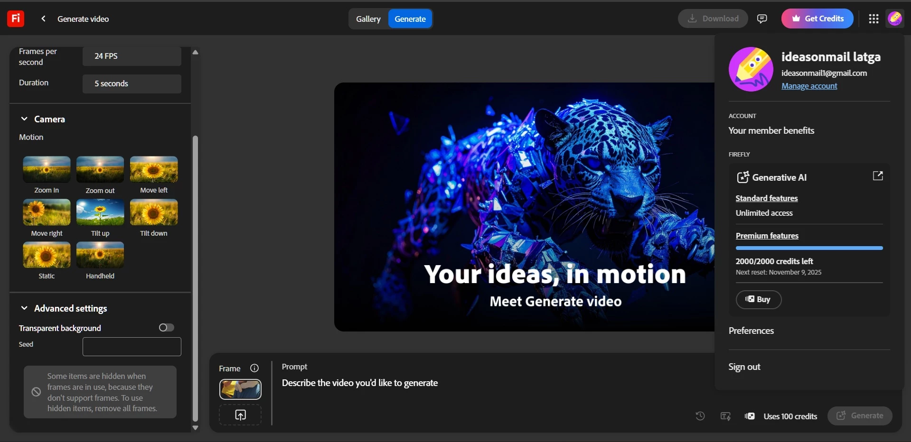Viewport: 911px width, 442px height.
Task: Click the settings panel scrollbar thumb
Action: (x=195, y=278)
